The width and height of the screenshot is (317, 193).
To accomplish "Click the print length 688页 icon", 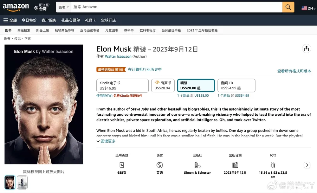I will pos(122,165).
